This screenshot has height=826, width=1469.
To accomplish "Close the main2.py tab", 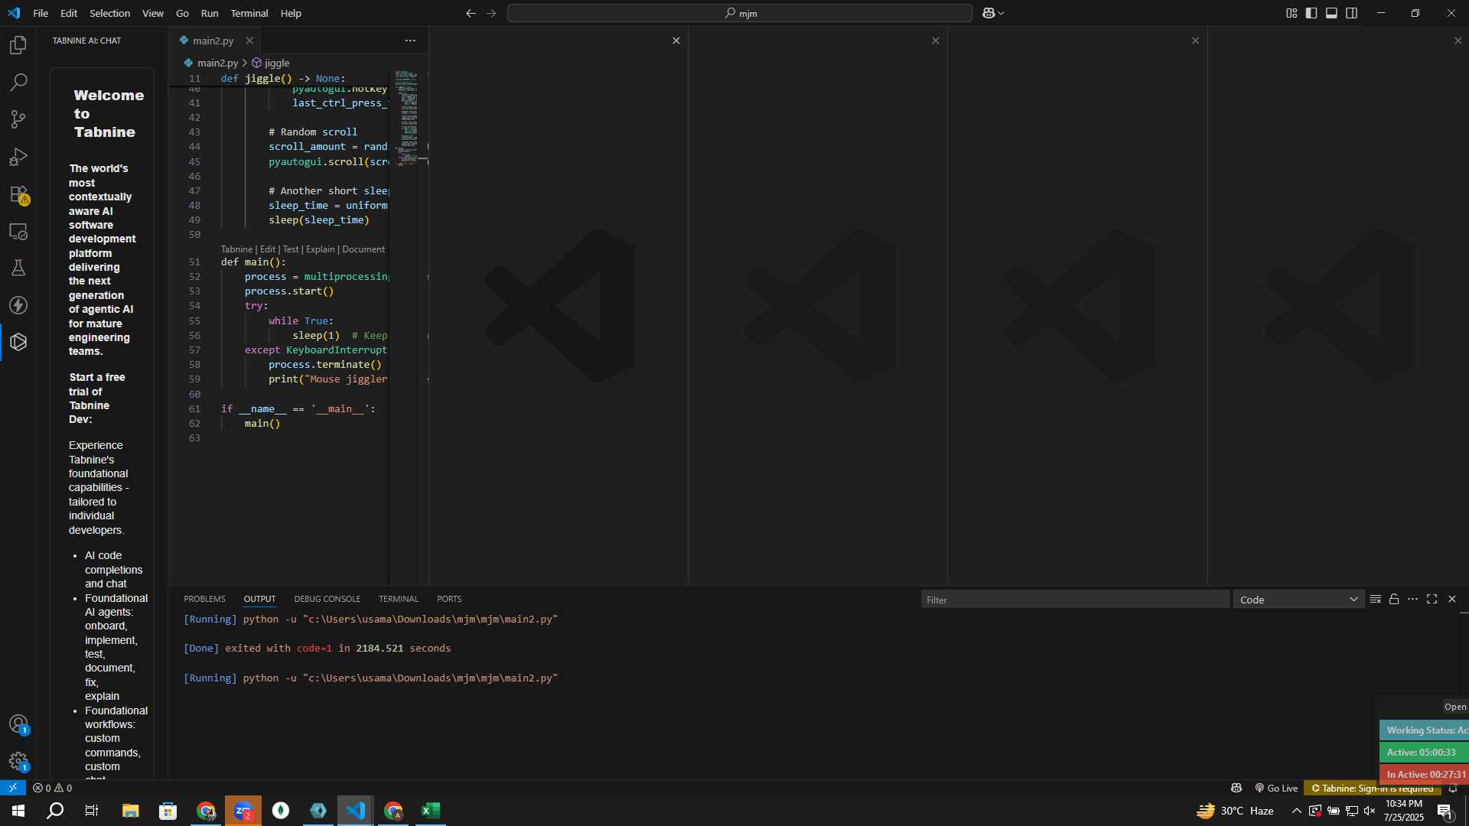I will (x=249, y=41).
